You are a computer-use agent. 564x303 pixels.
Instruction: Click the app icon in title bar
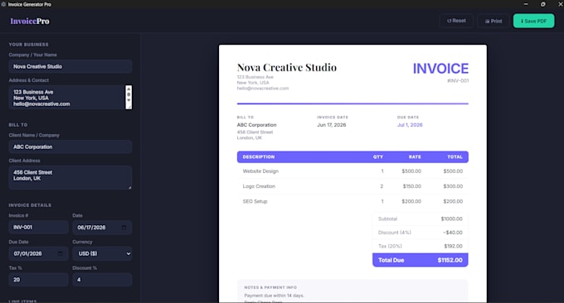point(3,4)
